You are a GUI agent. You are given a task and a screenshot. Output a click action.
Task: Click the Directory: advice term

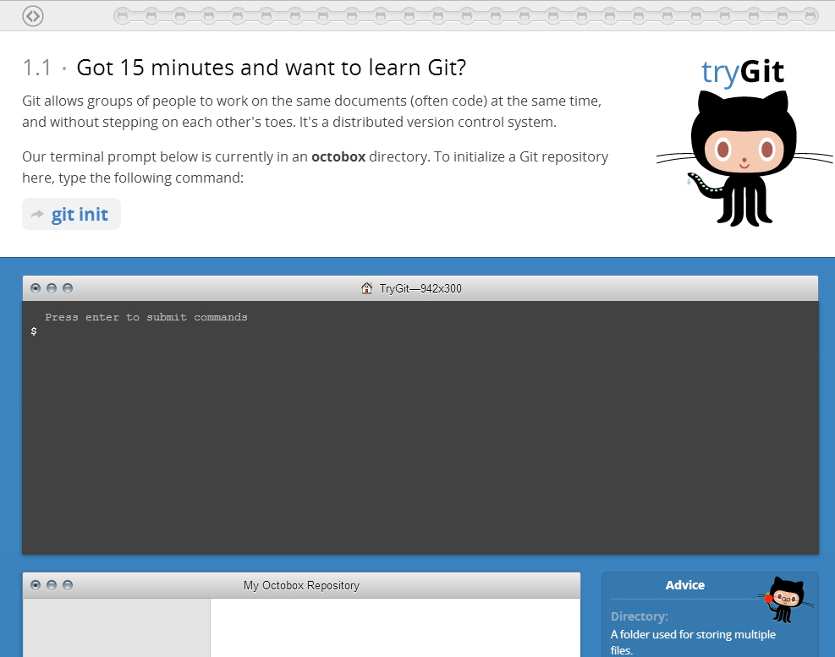click(639, 616)
